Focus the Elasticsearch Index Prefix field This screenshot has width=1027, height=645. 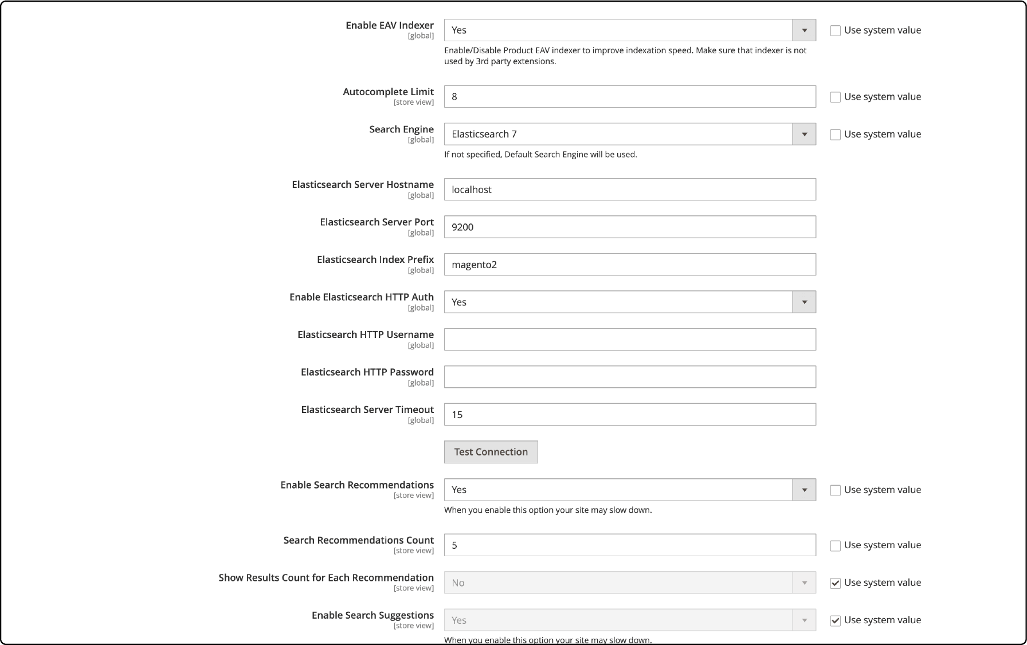click(x=630, y=264)
